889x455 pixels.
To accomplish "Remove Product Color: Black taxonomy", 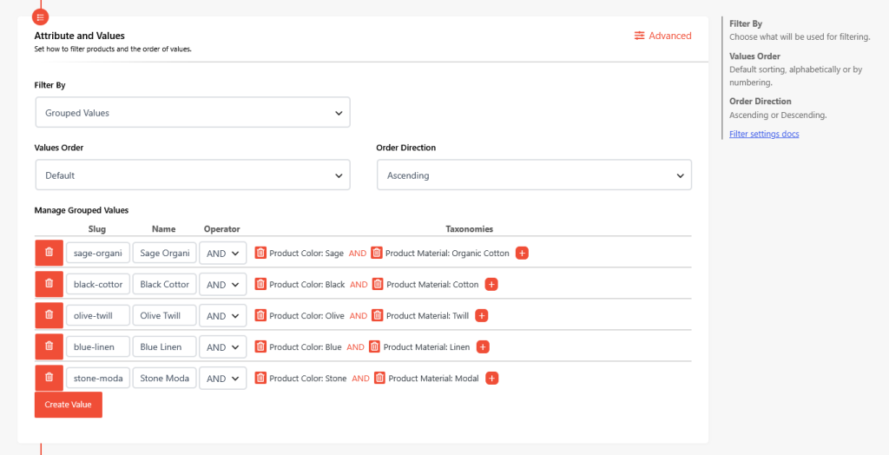I will (x=260, y=284).
